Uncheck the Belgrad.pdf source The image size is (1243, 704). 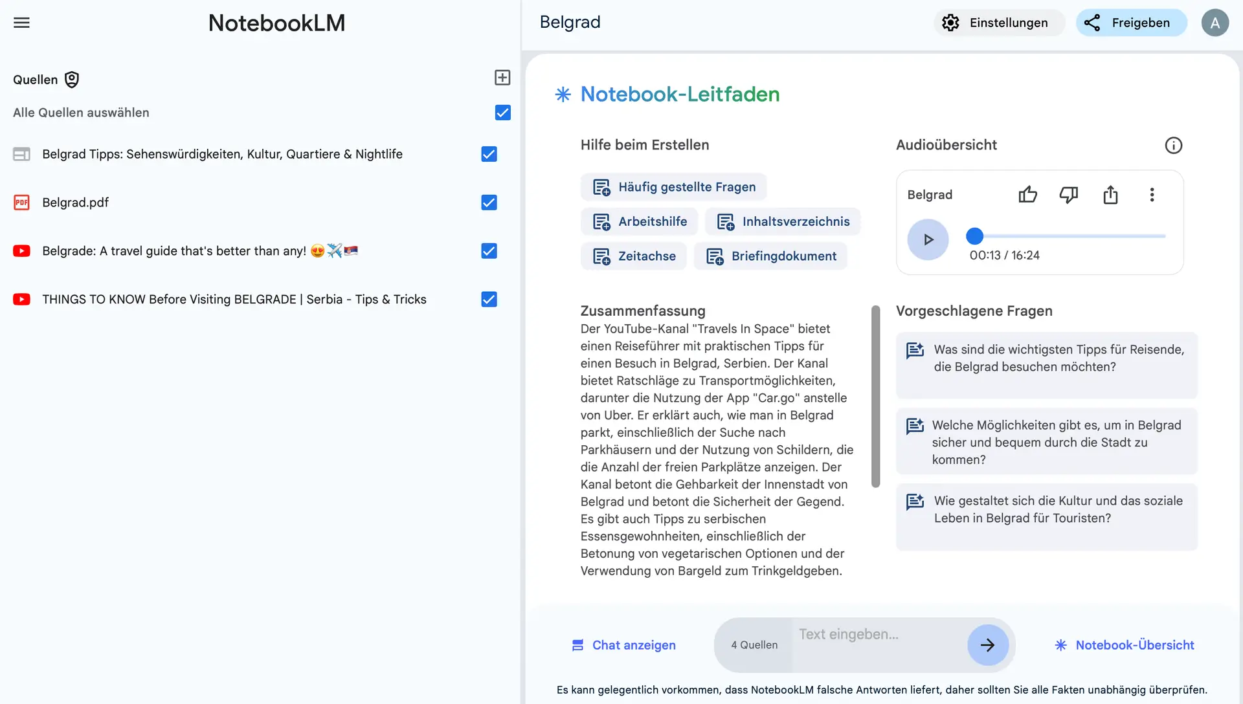tap(489, 203)
